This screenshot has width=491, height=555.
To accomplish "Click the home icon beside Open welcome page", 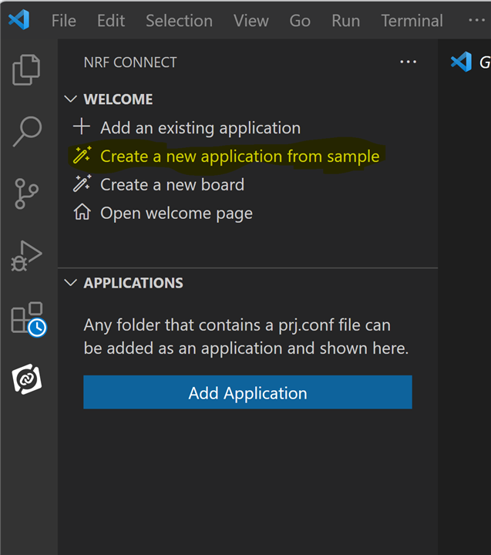I will tap(82, 212).
